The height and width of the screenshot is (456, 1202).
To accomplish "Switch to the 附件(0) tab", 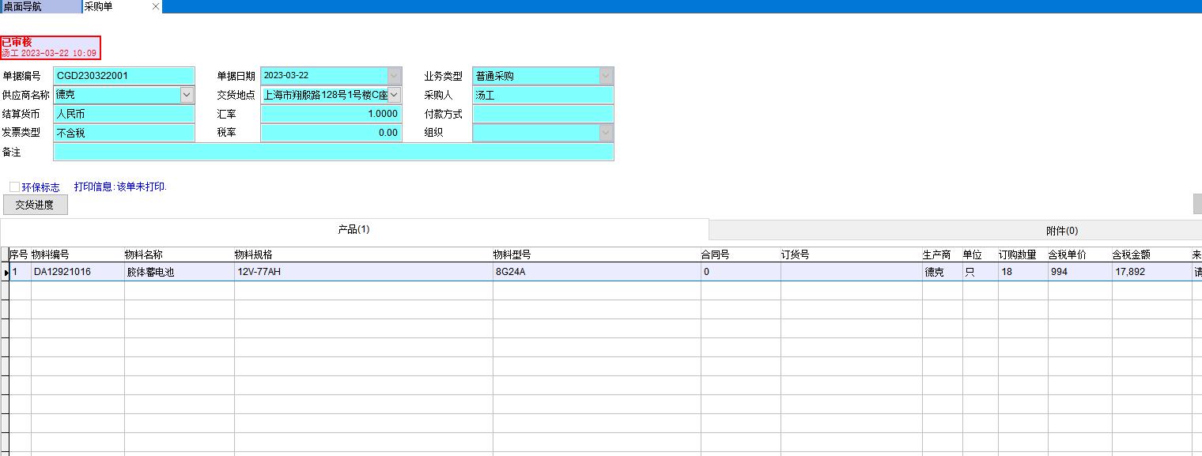I will tap(1061, 231).
